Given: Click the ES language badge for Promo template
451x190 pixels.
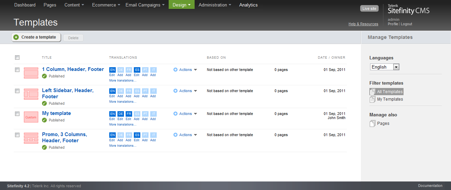Looking at the screenshot, I should 137,135.
